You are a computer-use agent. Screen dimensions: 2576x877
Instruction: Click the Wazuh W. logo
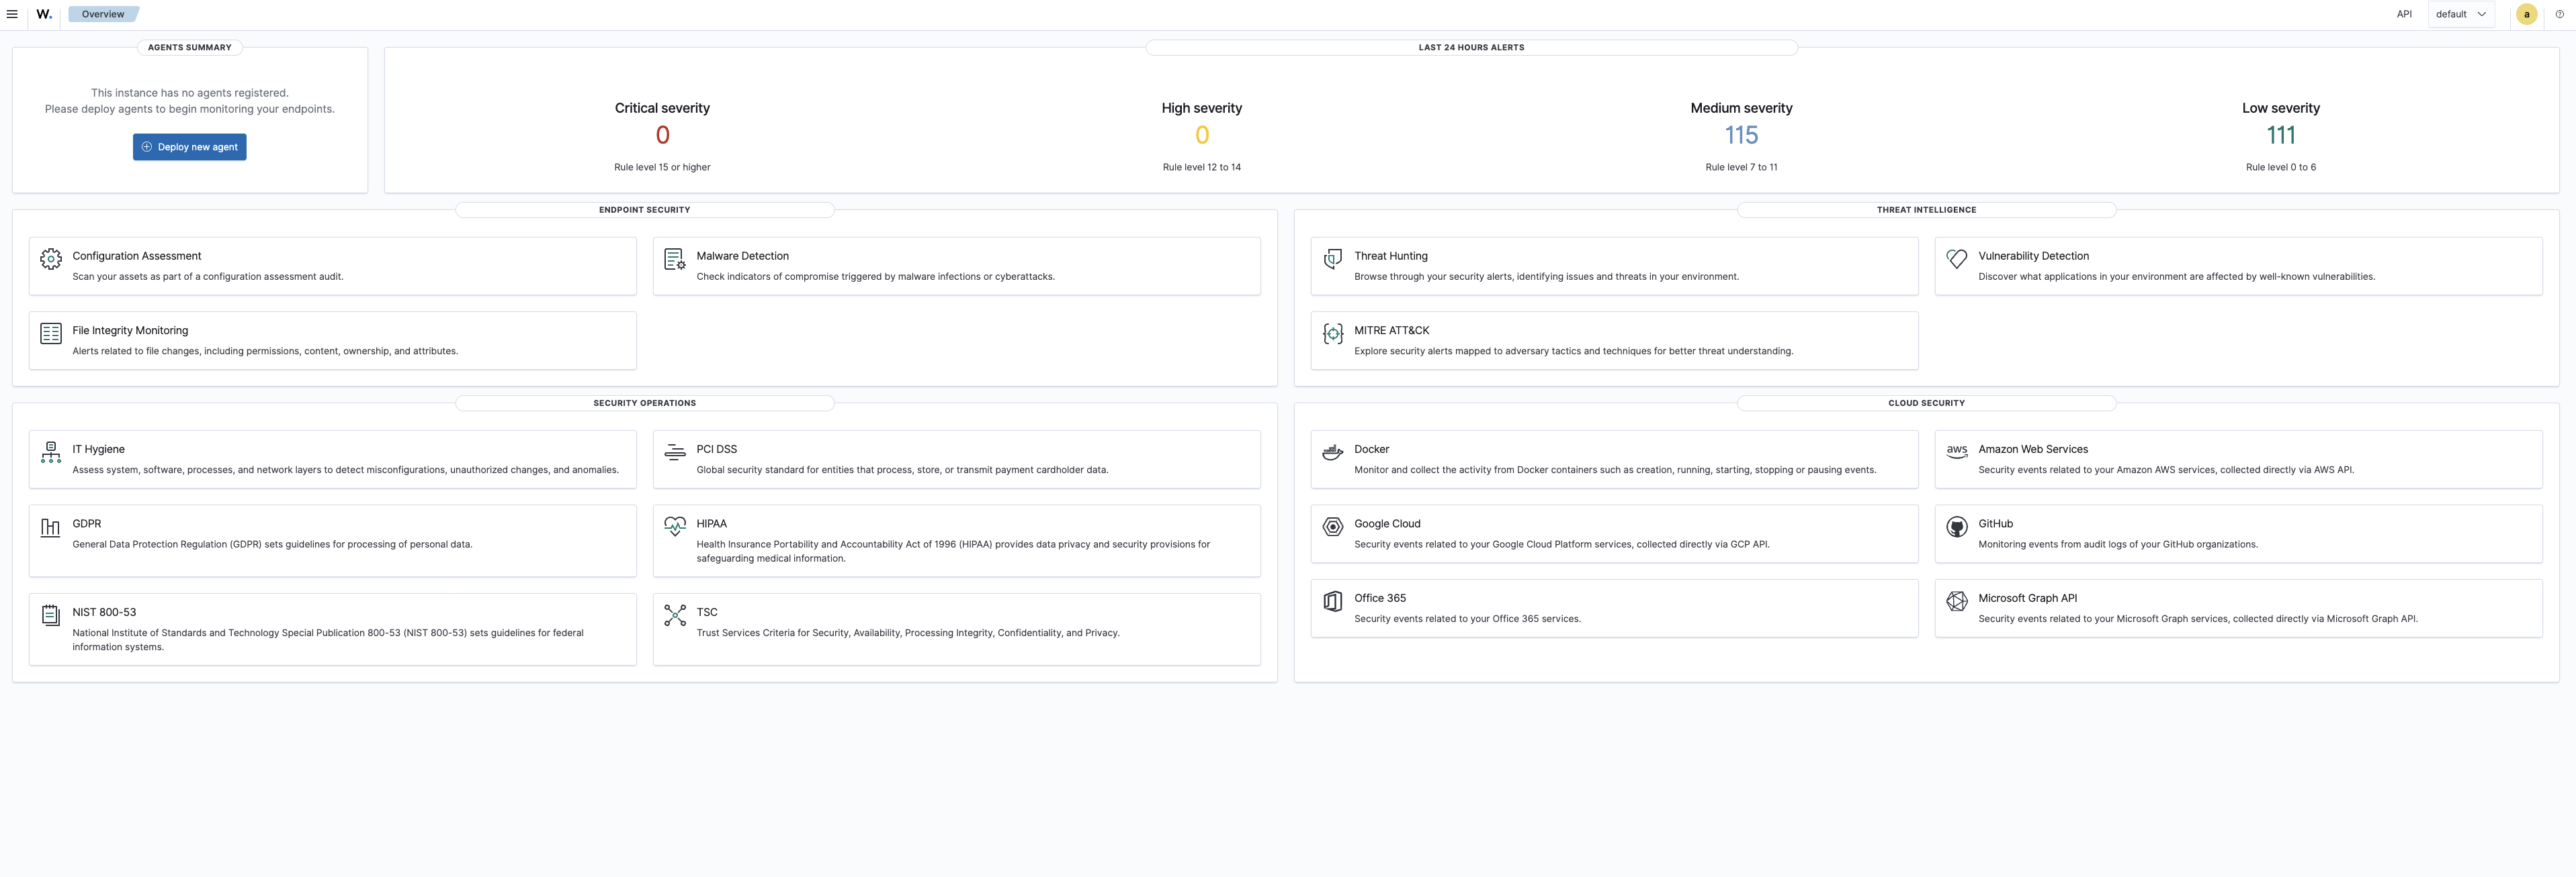pos(44,14)
